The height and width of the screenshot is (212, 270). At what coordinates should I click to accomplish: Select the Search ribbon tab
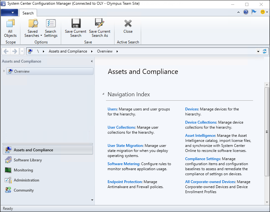pyautogui.click(x=28, y=13)
